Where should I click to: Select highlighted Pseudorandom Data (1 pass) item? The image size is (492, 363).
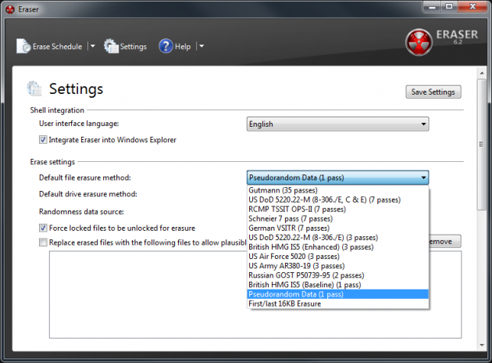338,294
